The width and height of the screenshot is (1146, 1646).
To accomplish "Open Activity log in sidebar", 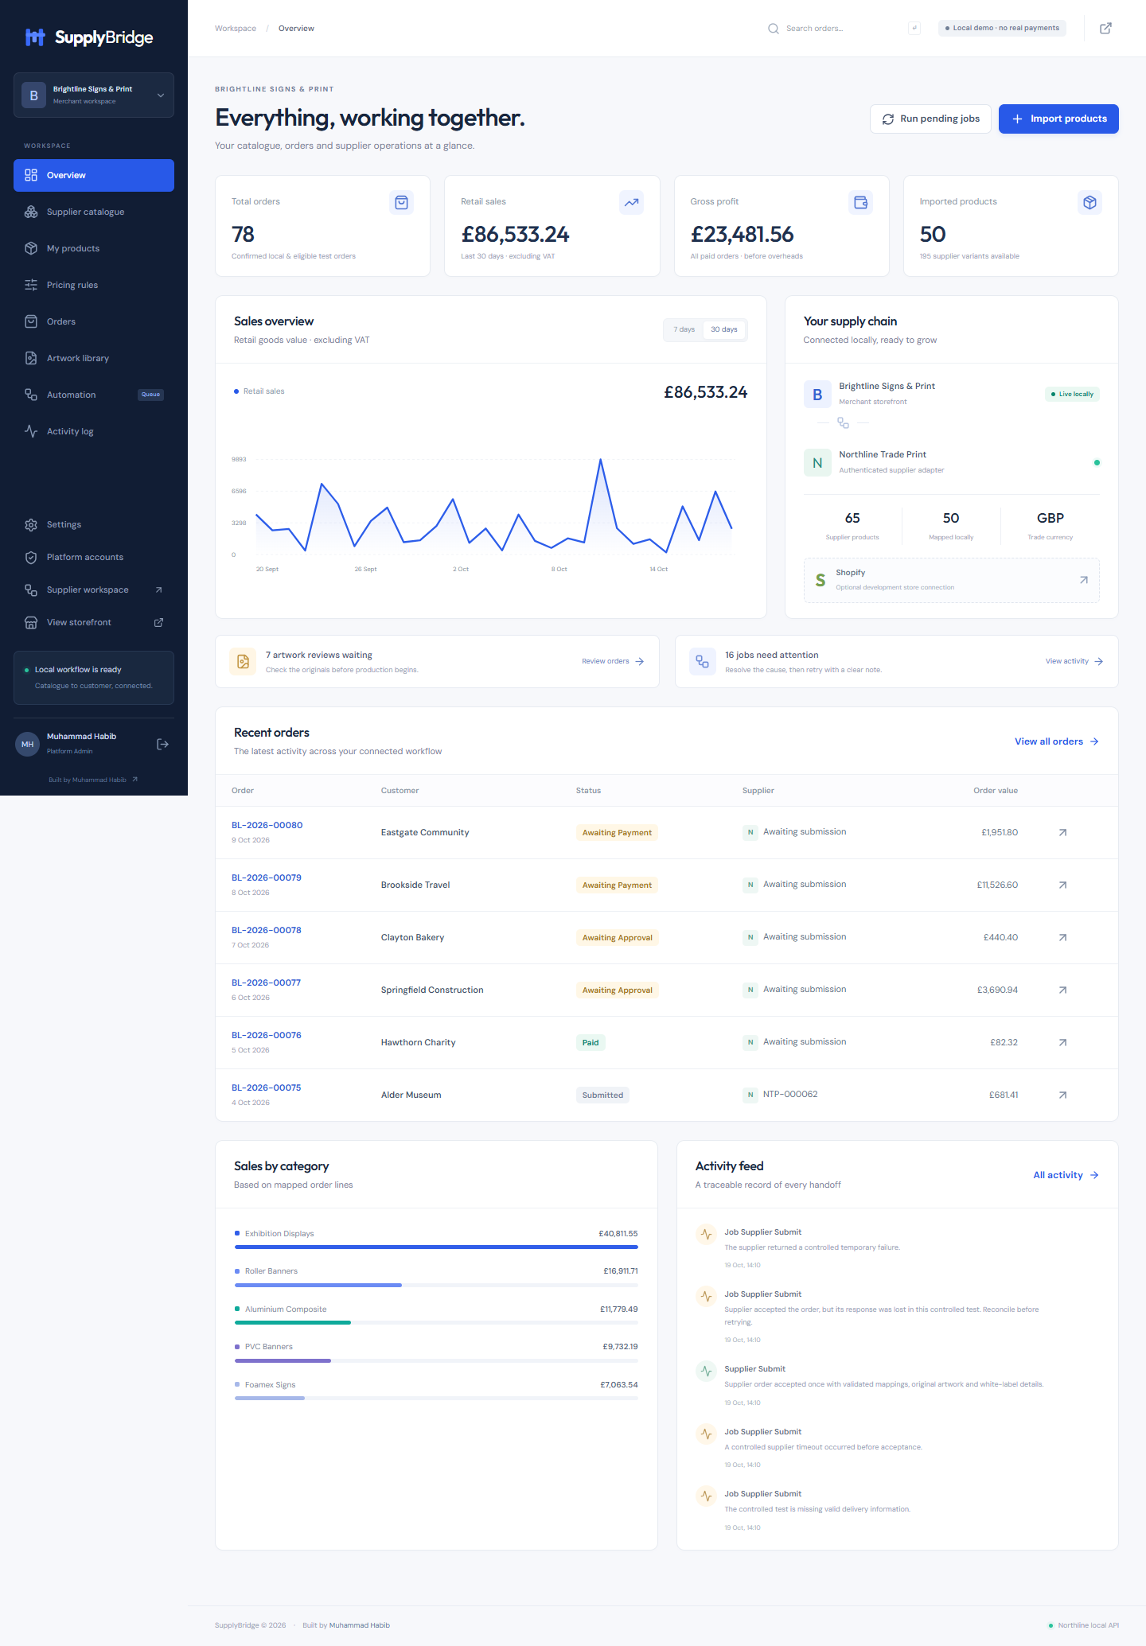I will 94,432.
